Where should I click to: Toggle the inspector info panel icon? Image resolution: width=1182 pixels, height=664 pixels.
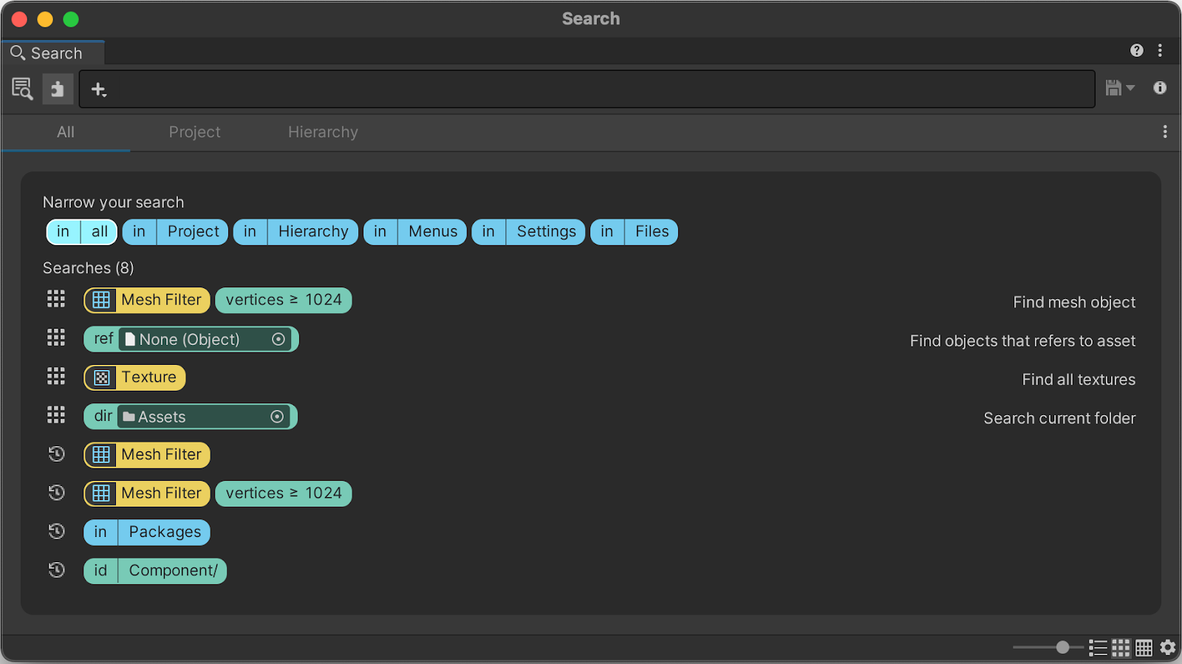click(1160, 88)
